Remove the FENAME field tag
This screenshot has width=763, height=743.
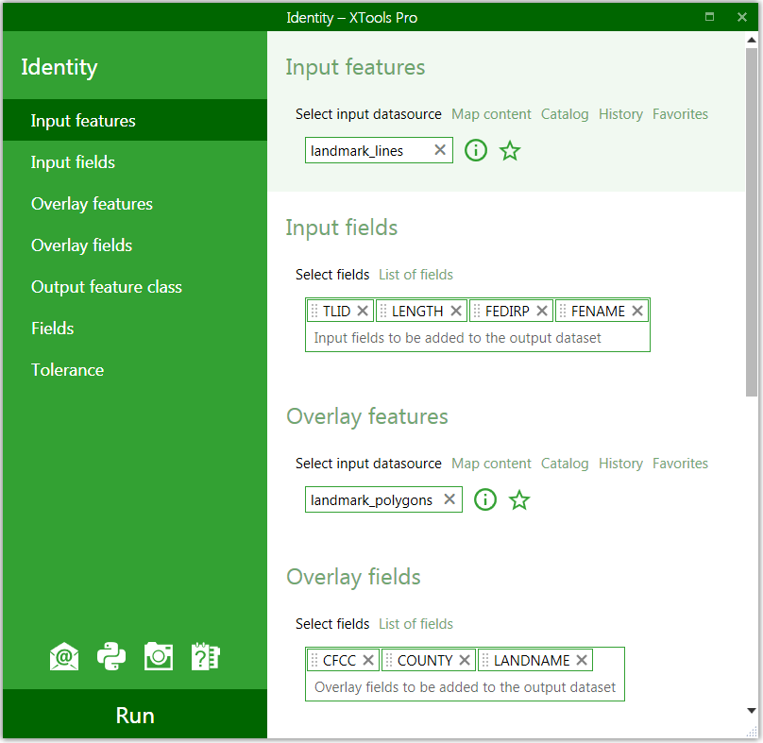click(x=637, y=311)
